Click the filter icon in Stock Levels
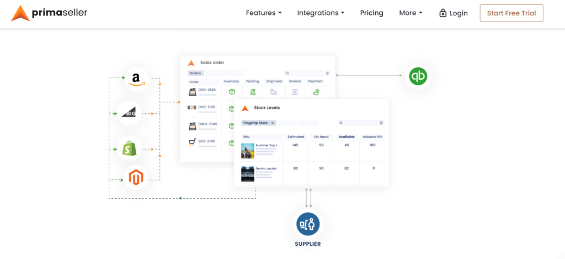This screenshot has height=259, width=565. [381, 123]
